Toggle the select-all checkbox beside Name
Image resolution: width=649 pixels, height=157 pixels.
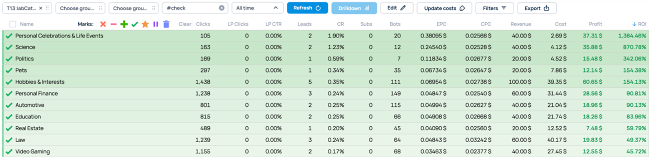coord(13,24)
